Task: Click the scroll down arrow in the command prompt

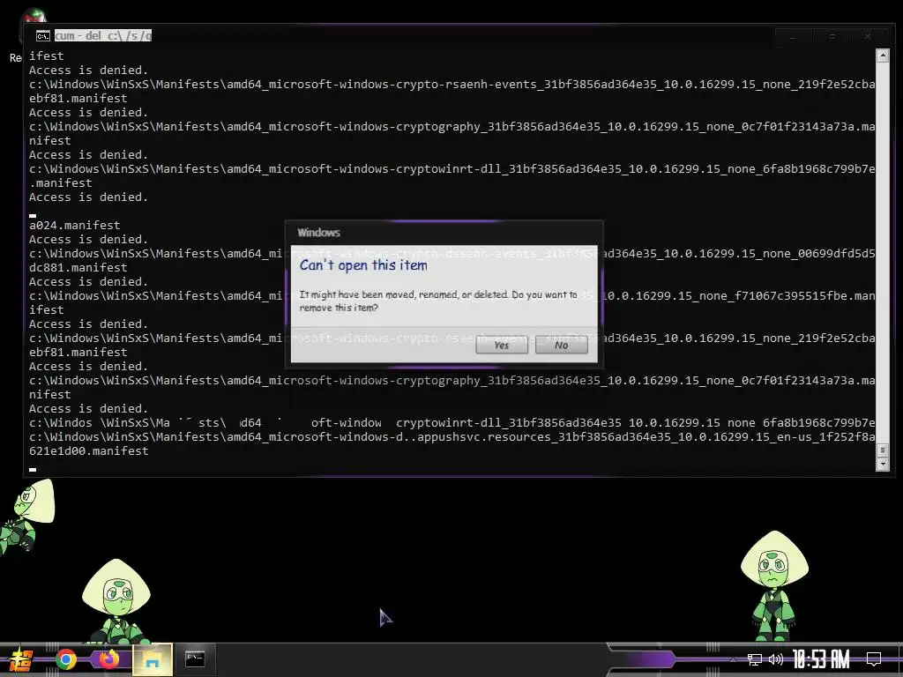Action: pos(882,464)
